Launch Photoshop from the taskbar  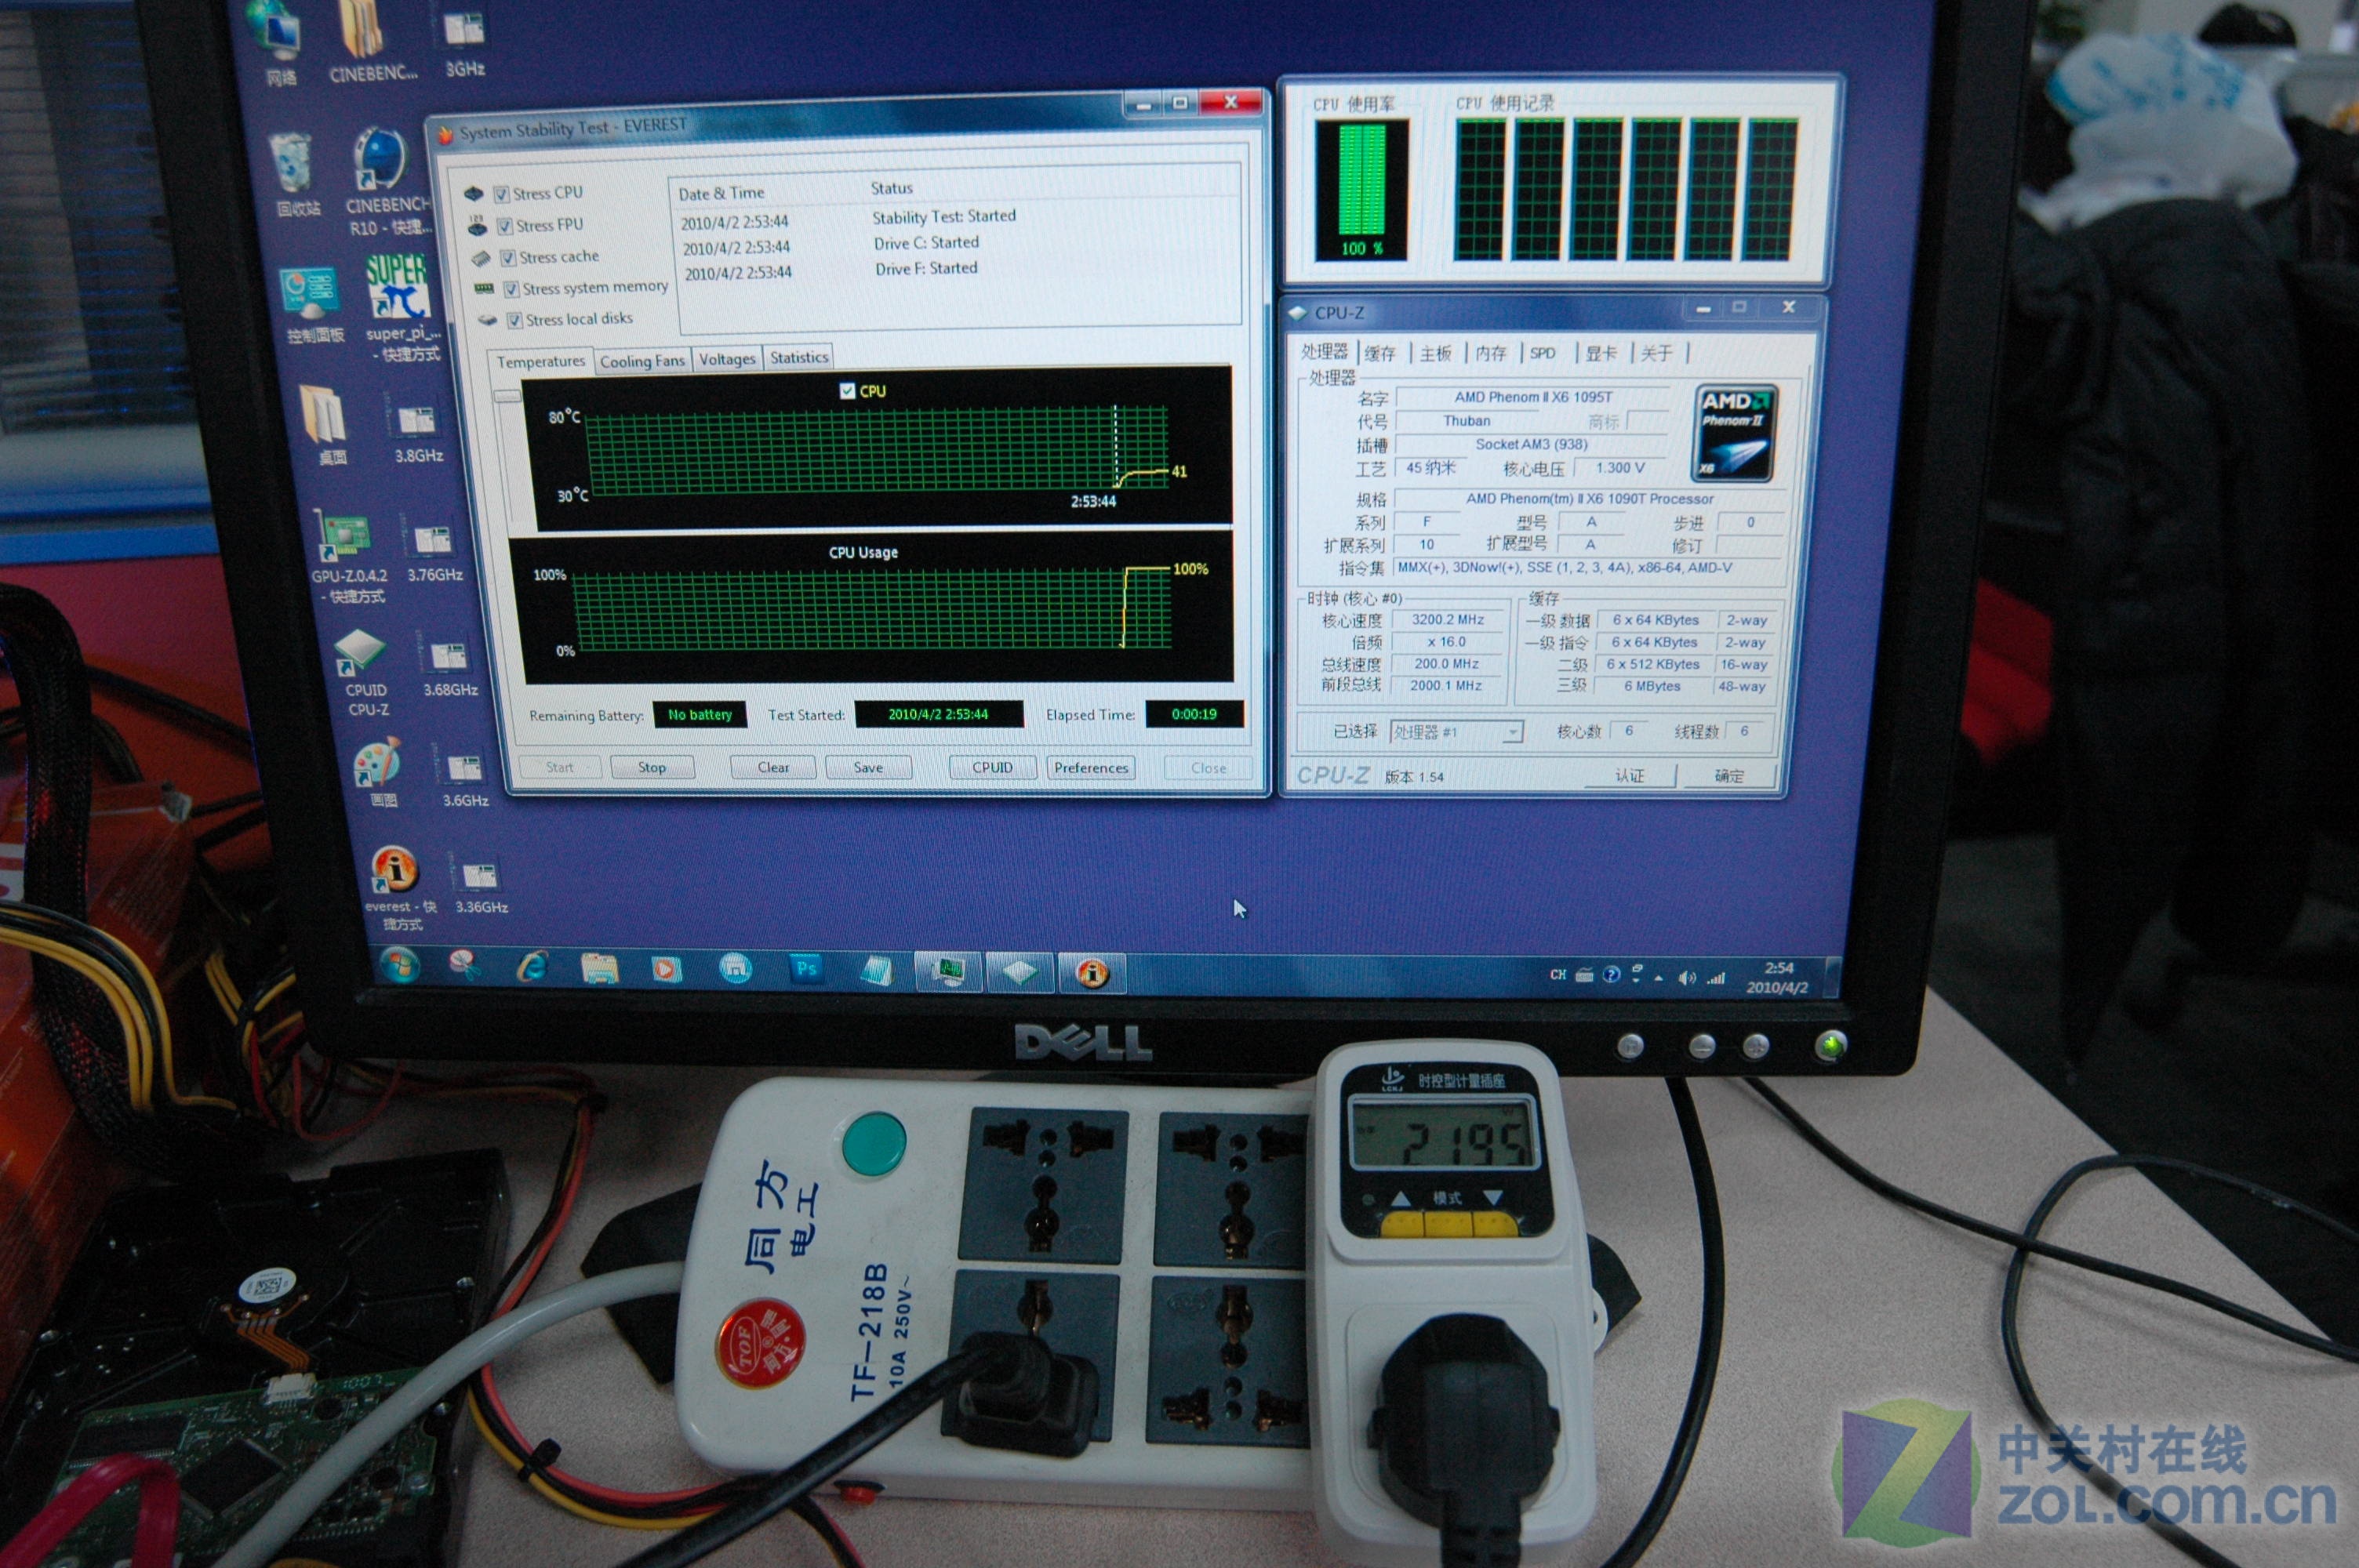[806, 970]
